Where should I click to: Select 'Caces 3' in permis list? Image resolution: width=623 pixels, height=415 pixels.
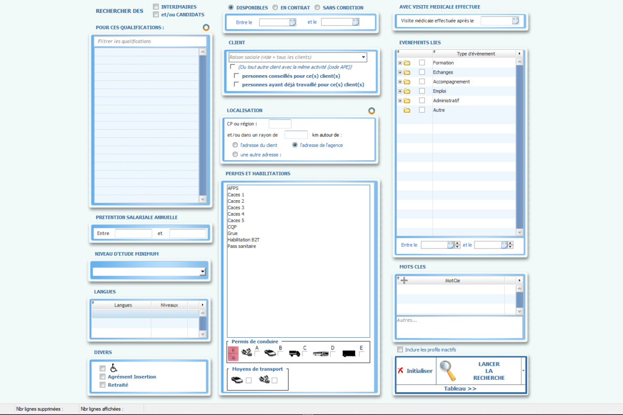[x=236, y=208]
